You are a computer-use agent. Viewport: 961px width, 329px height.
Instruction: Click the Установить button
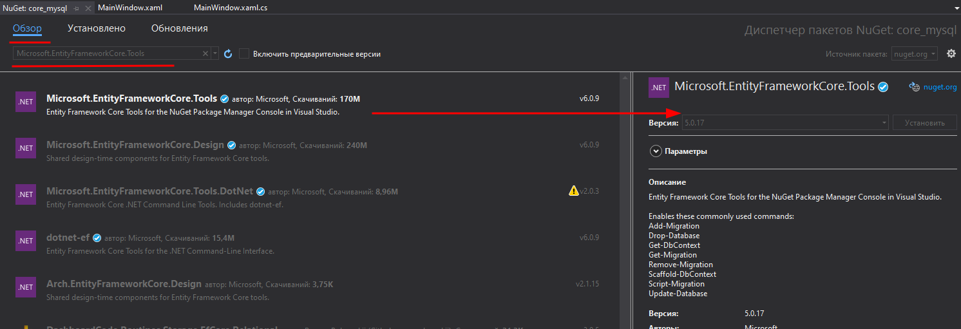coord(924,123)
